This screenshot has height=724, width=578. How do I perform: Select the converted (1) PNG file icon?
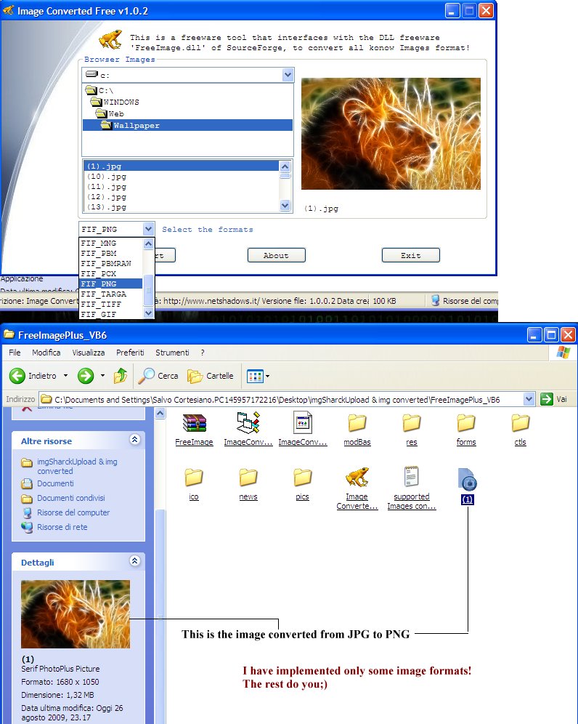[x=468, y=480]
